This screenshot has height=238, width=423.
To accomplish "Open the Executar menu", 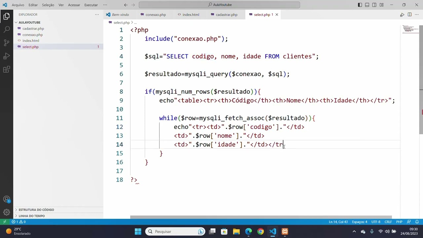I will click(91, 5).
